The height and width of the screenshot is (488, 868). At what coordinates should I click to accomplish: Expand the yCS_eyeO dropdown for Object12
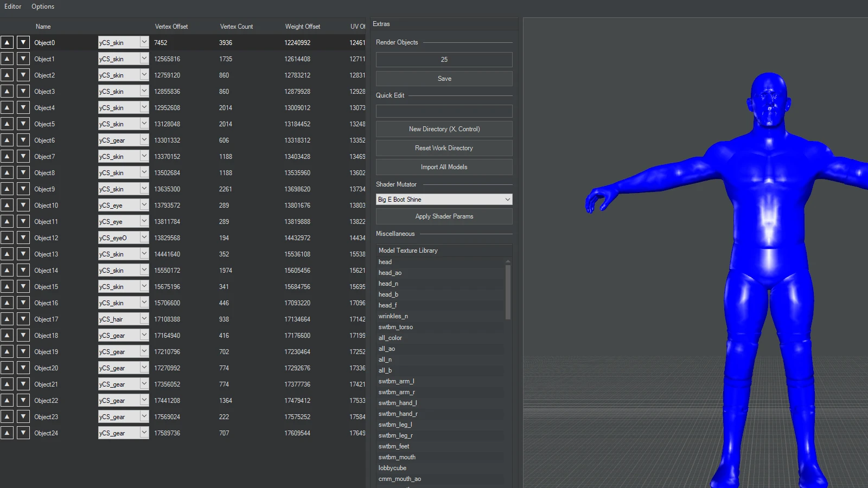[144, 237]
